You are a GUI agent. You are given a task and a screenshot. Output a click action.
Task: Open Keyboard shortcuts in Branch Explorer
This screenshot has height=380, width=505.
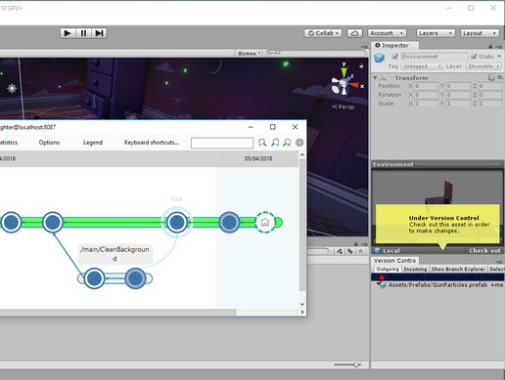tap(152, 143)
